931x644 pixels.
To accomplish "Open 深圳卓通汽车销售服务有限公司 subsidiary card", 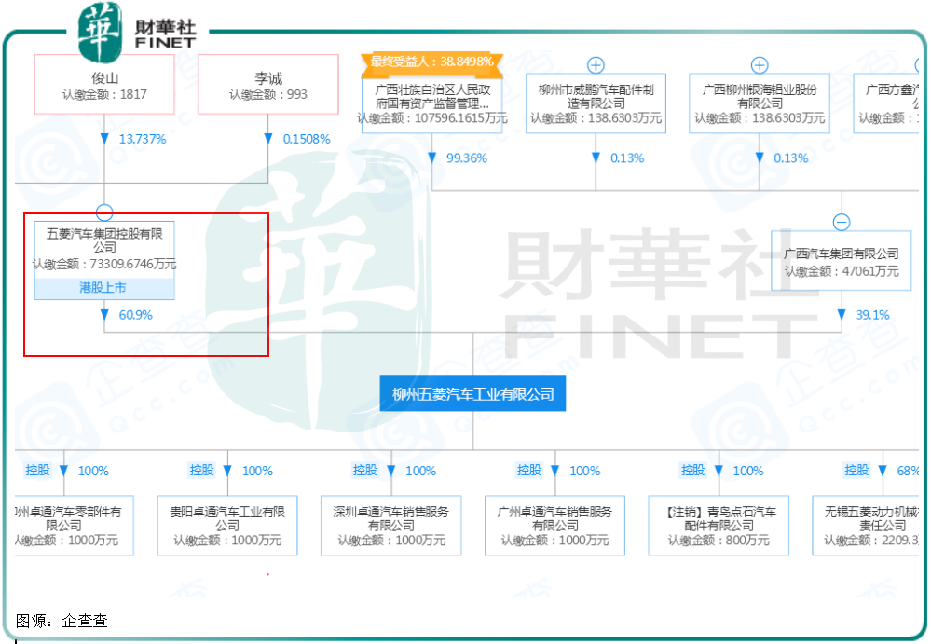I will (x=391, y=526).
